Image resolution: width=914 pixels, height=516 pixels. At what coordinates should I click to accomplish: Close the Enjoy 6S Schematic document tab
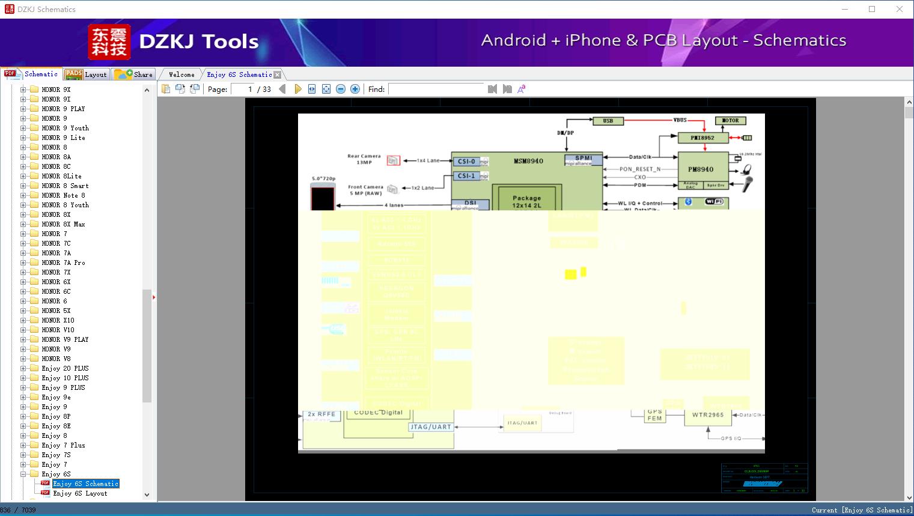click(277, 75)
